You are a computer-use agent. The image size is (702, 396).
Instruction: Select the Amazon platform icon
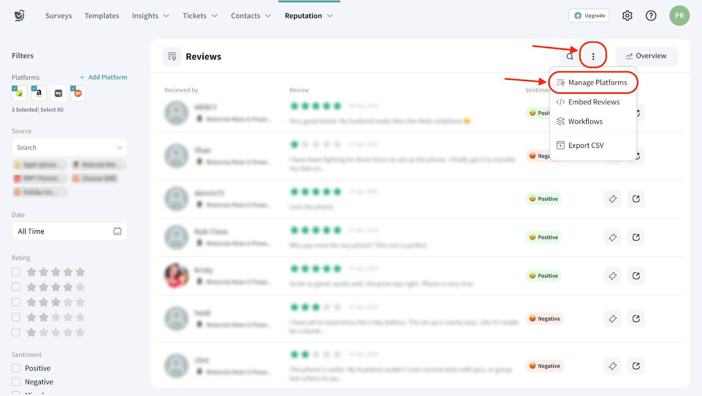[39, 93]
